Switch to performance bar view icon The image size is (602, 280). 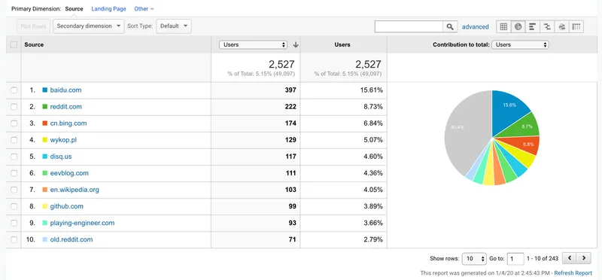533,26
